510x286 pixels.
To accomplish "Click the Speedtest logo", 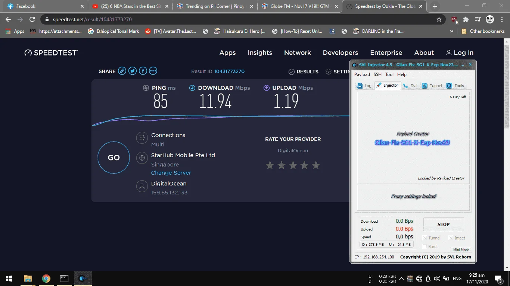I will tap(51, 53).
